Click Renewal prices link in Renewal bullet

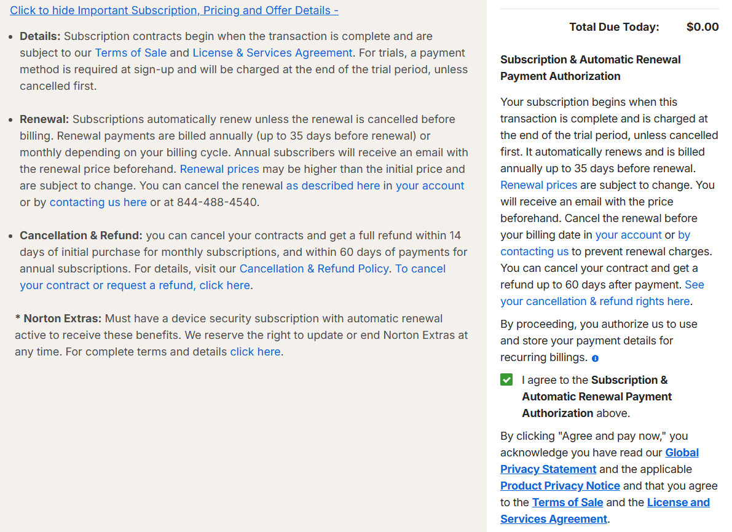pyautogui.click(x=219, y=169)
